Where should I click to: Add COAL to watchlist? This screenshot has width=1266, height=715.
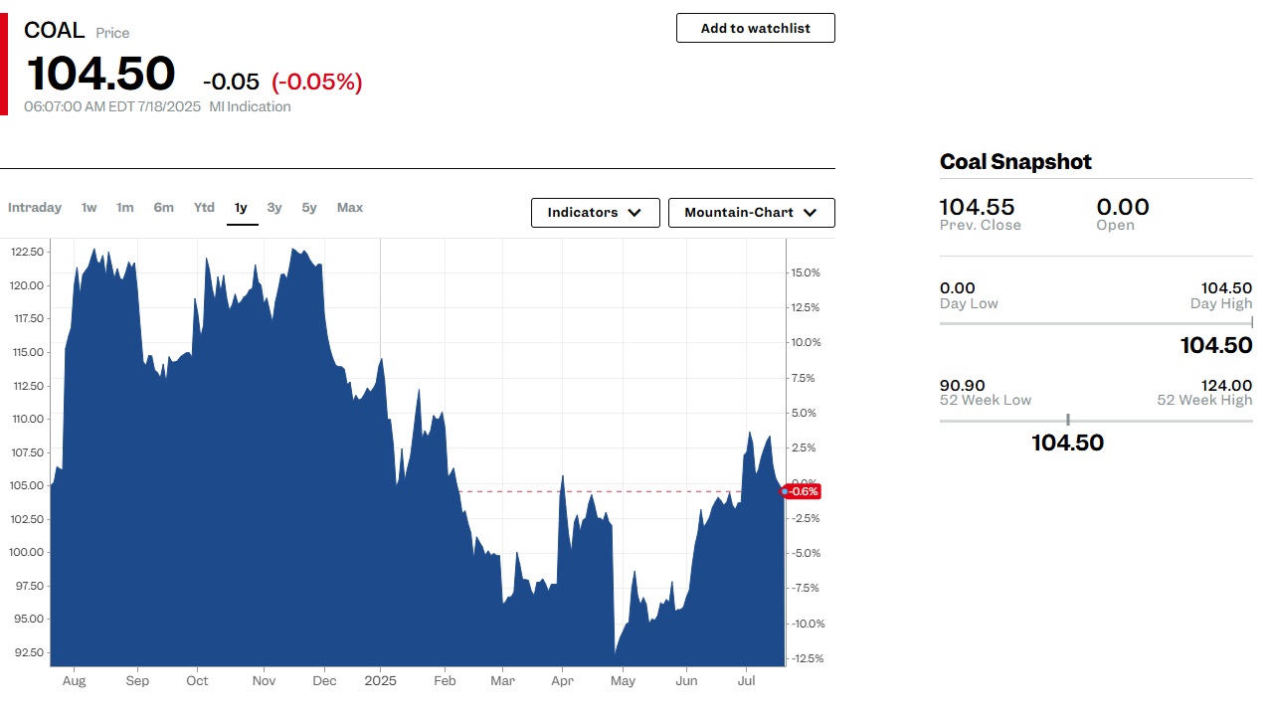[756, 28]
